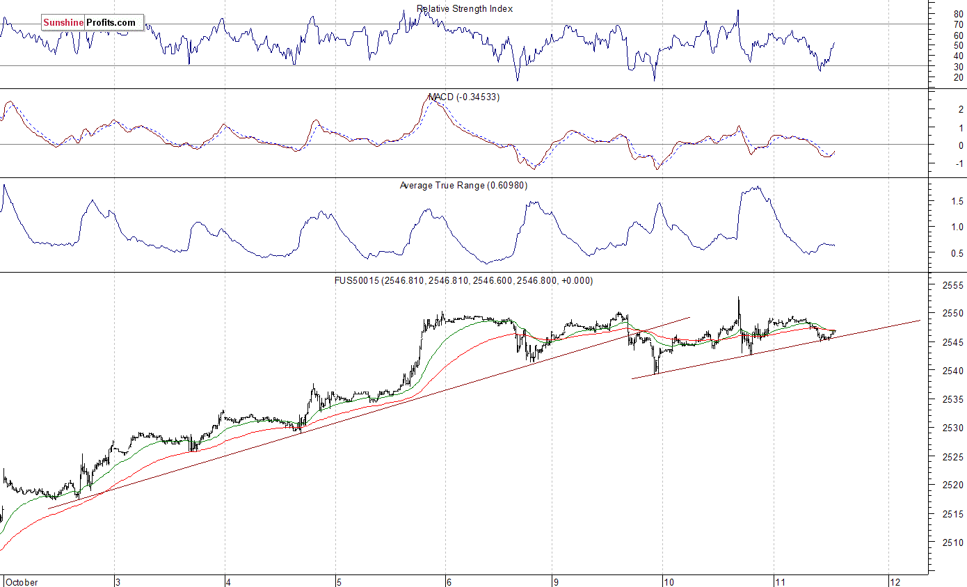Image resolution: width=967 pixels, height=587 pixels.
Task: Click the MACD axis value -1
Action: tap(959, 163)
